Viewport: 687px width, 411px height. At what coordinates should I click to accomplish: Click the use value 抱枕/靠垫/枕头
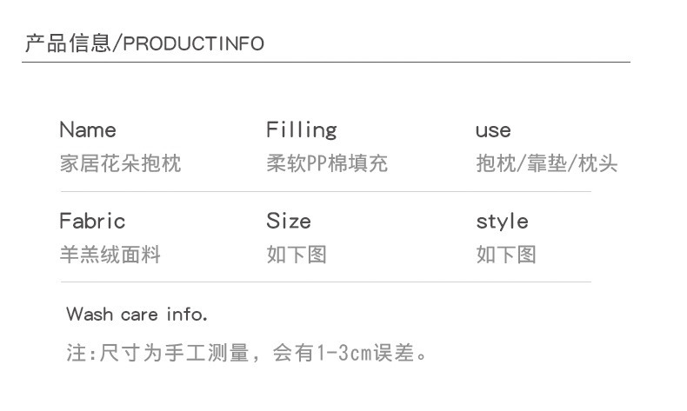click(547, 163)
